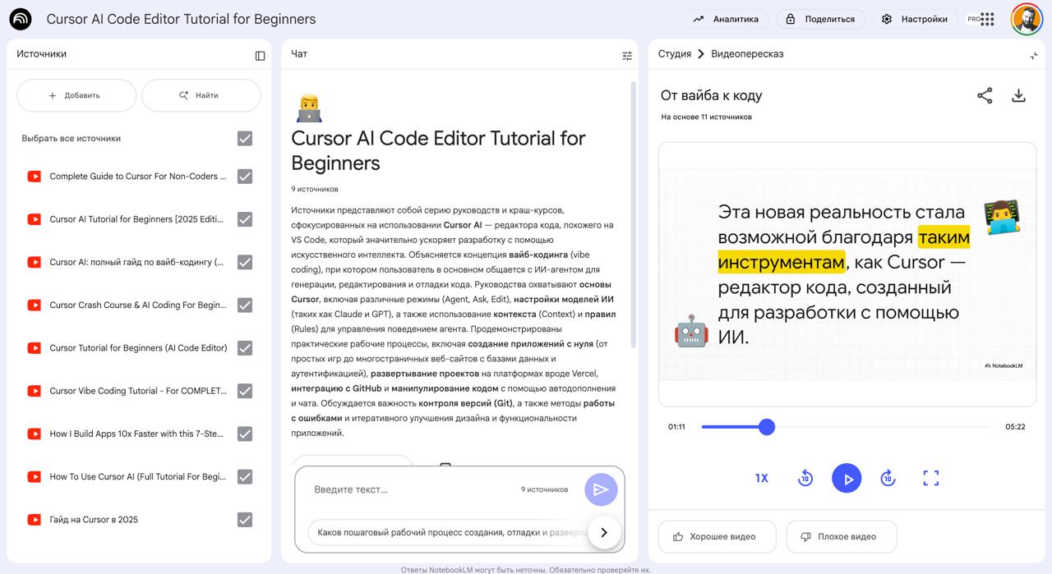Open source Cursor AI: полный гайд по вайб-кодингу
This screenshot has width=1052, height=574.
click(136, 262)
